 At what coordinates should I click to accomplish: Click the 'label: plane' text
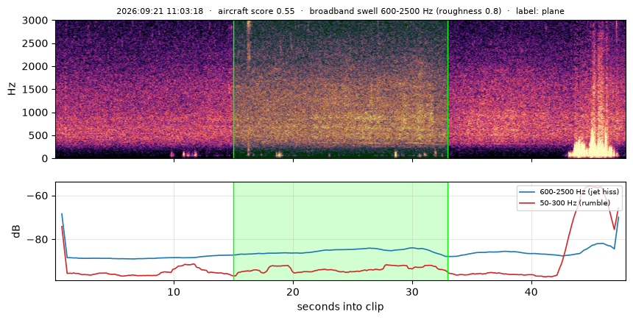click(x=540, y=11)
